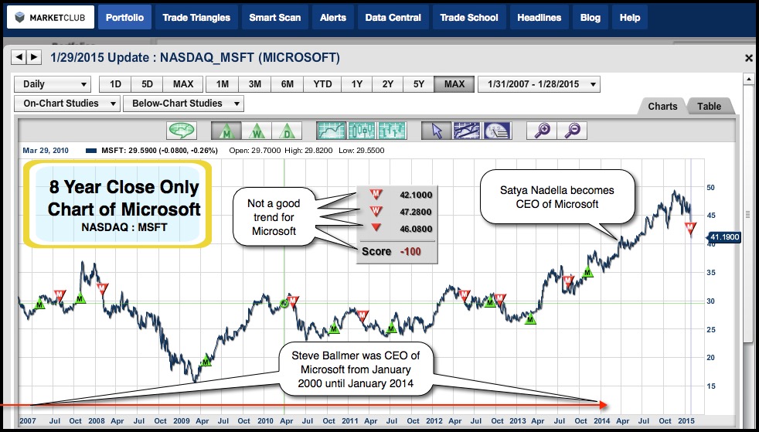Viewport: 759px width, 432px height.
Task: Click the red triangle near July 2007
Action: coord(60,294)
